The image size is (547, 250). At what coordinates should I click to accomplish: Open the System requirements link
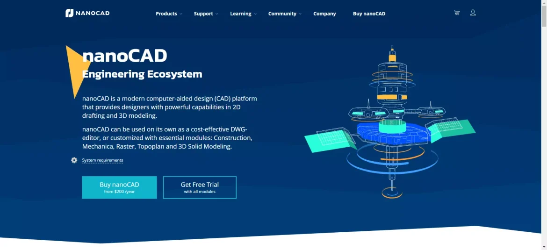(x=102, y=160)
